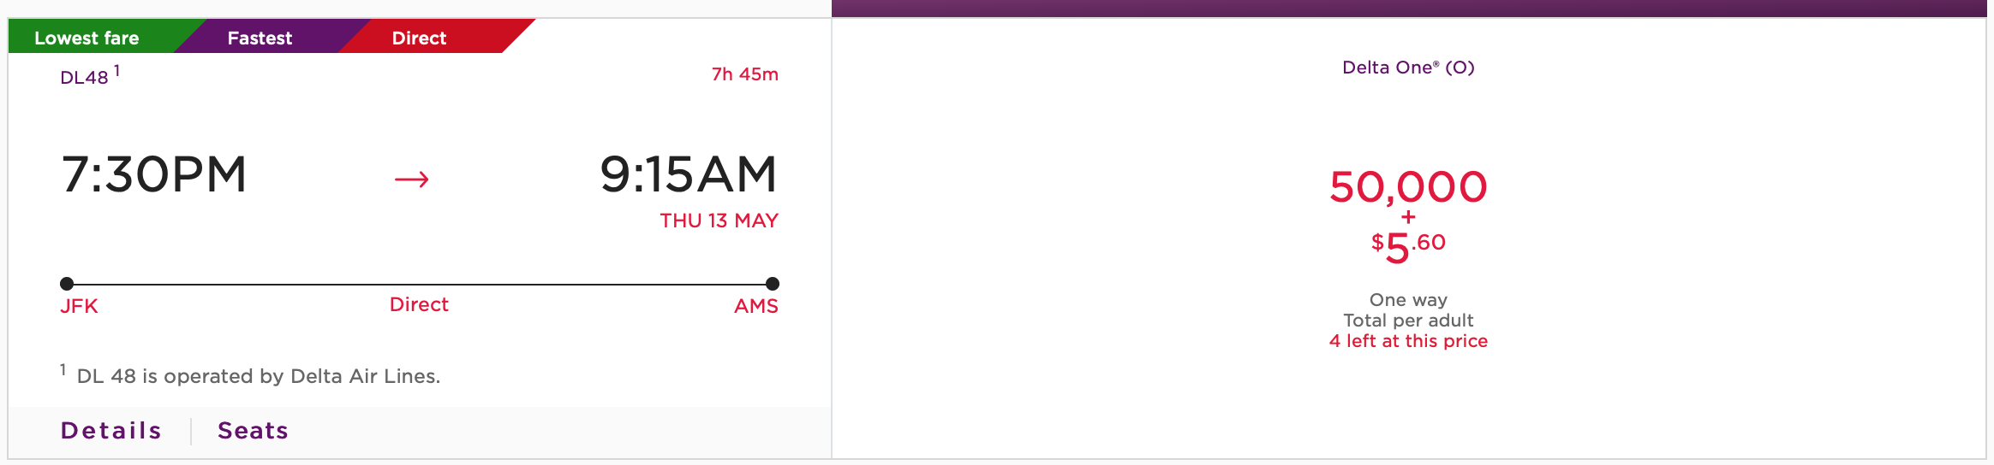The height and width of the screenshot is (465, 1994).
Task: Click the JFK airport code
Action: [x=79, y=306]
